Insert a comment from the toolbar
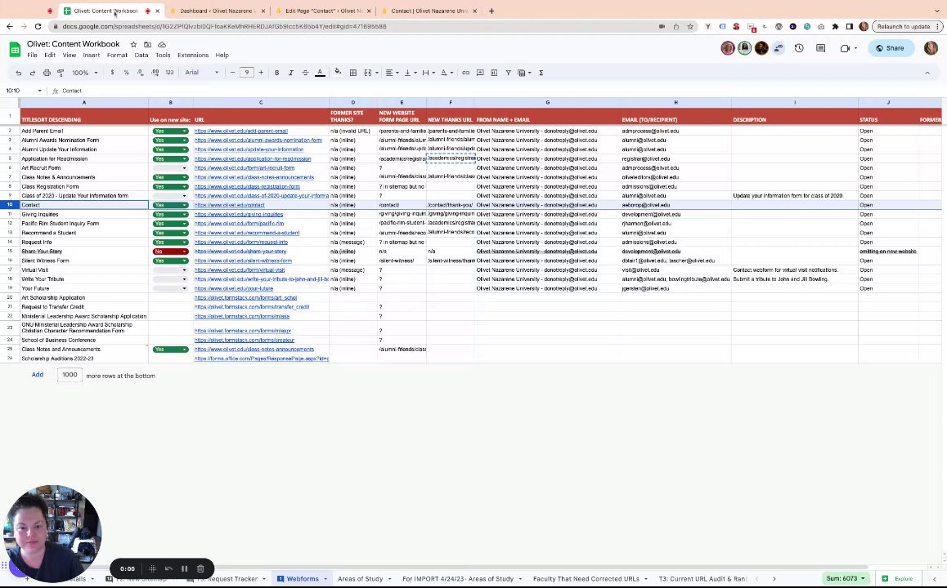 tap(480, 73)
